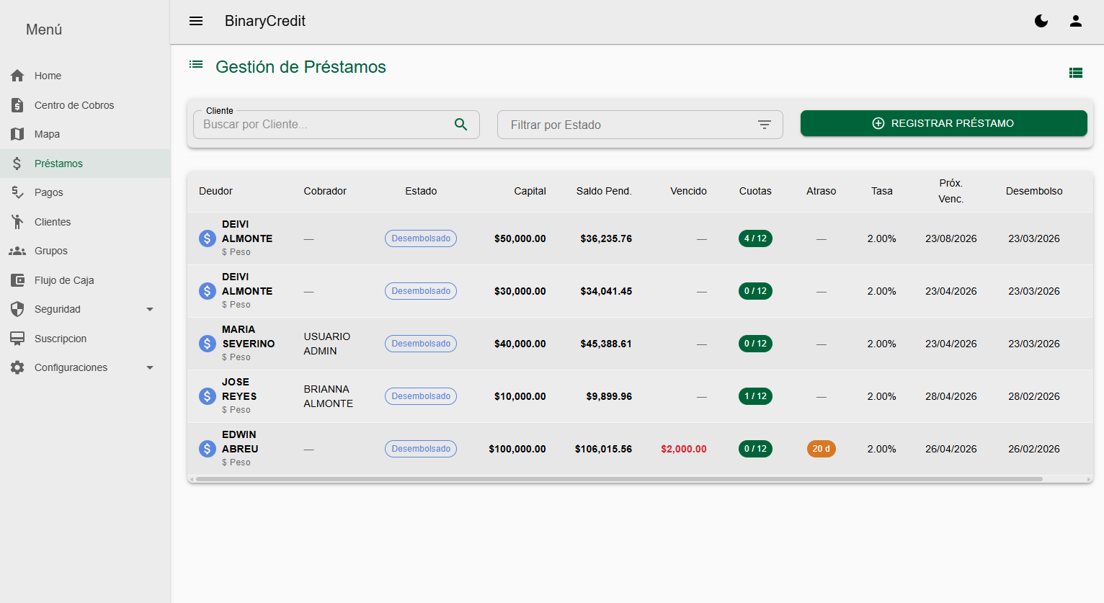Open the Mapa menu item
The image size is (1104, 603).
click(x=85, y=134)
